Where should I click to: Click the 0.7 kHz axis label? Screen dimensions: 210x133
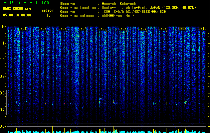[x=3, y=110]
